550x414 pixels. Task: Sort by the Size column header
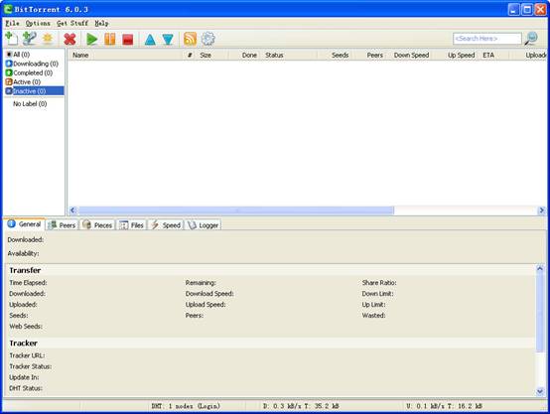tap(212, 55)
